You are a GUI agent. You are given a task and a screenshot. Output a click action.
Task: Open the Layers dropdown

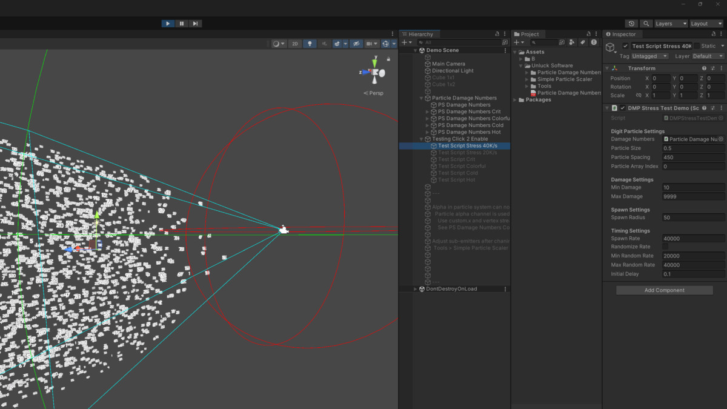[x=671, y=24]
